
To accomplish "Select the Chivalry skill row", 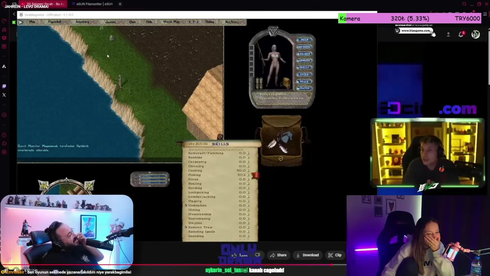I will tap(218, 166).
